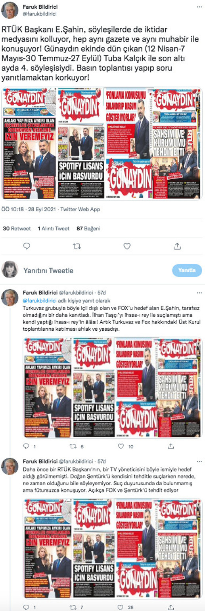Image resolution: width=205 pixels, height=611 pixels.
Task: Open more options on first reply tweet
Action: click(199, 293)
